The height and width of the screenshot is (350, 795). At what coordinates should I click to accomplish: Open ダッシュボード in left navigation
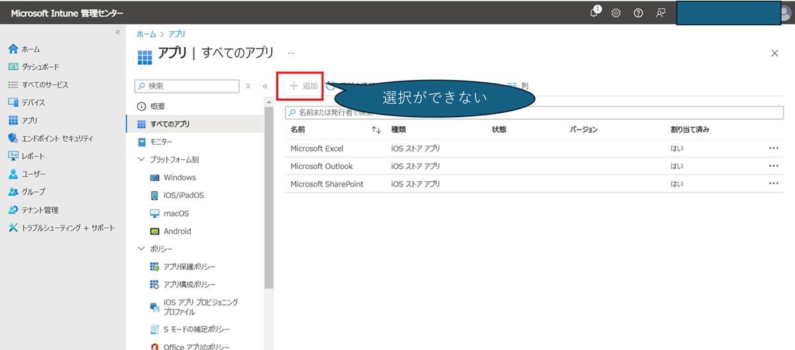pyautogui.click(x=33, y=67)
